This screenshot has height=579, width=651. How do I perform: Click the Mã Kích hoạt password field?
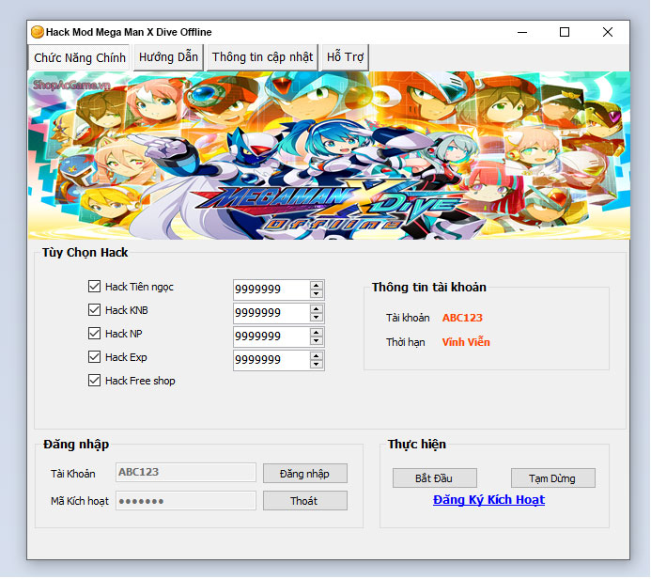tap(186, 501)
